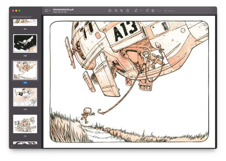Open search options magnifier dropdown

(166, 11)
